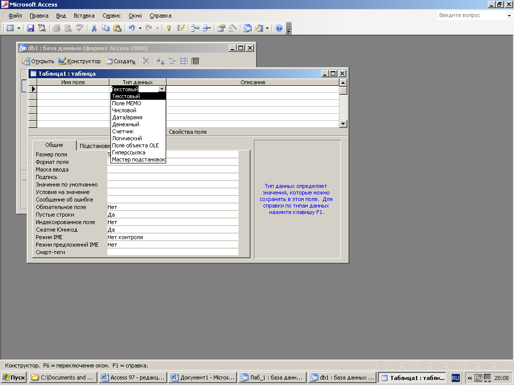Show the Database Window icon

[247, 28]
